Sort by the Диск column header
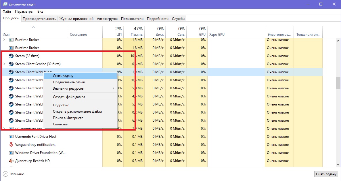The width and height of the screenshot is (341, 181). (155, 32)
